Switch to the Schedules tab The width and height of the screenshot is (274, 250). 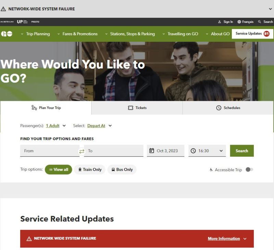pyautogui.click(x=228, y=108)
